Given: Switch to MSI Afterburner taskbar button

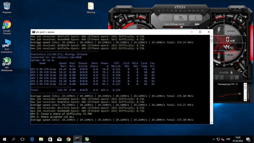Looking at the screenshot, I should click(87, 139).
